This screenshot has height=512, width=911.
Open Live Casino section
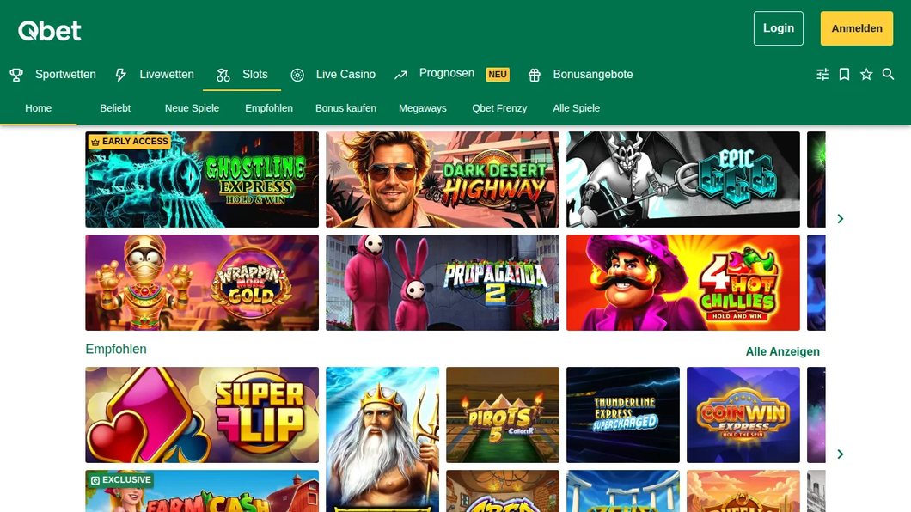tap(345, 74)
